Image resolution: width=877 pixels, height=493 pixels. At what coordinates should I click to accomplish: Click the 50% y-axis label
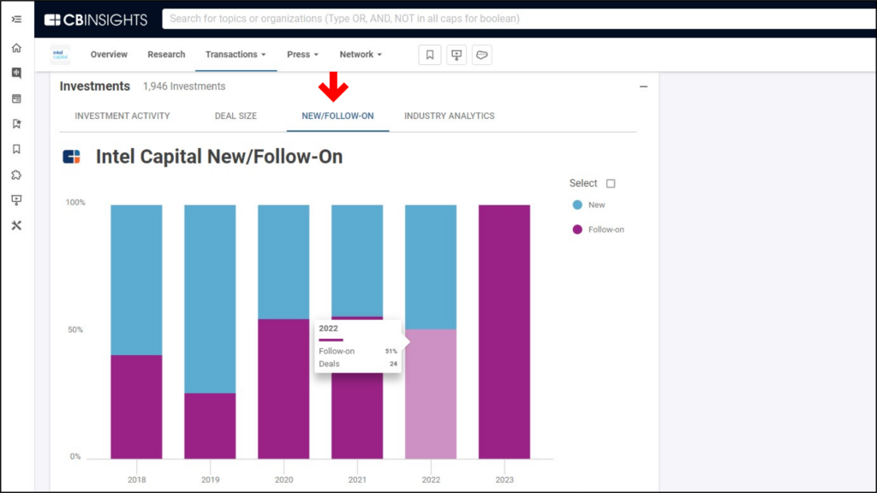click(75, 330)
